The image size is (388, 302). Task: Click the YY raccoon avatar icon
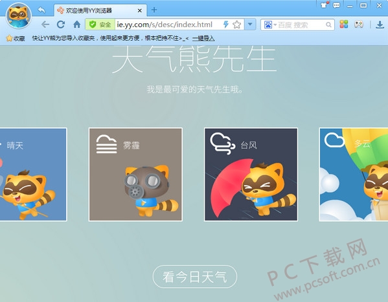19,16
